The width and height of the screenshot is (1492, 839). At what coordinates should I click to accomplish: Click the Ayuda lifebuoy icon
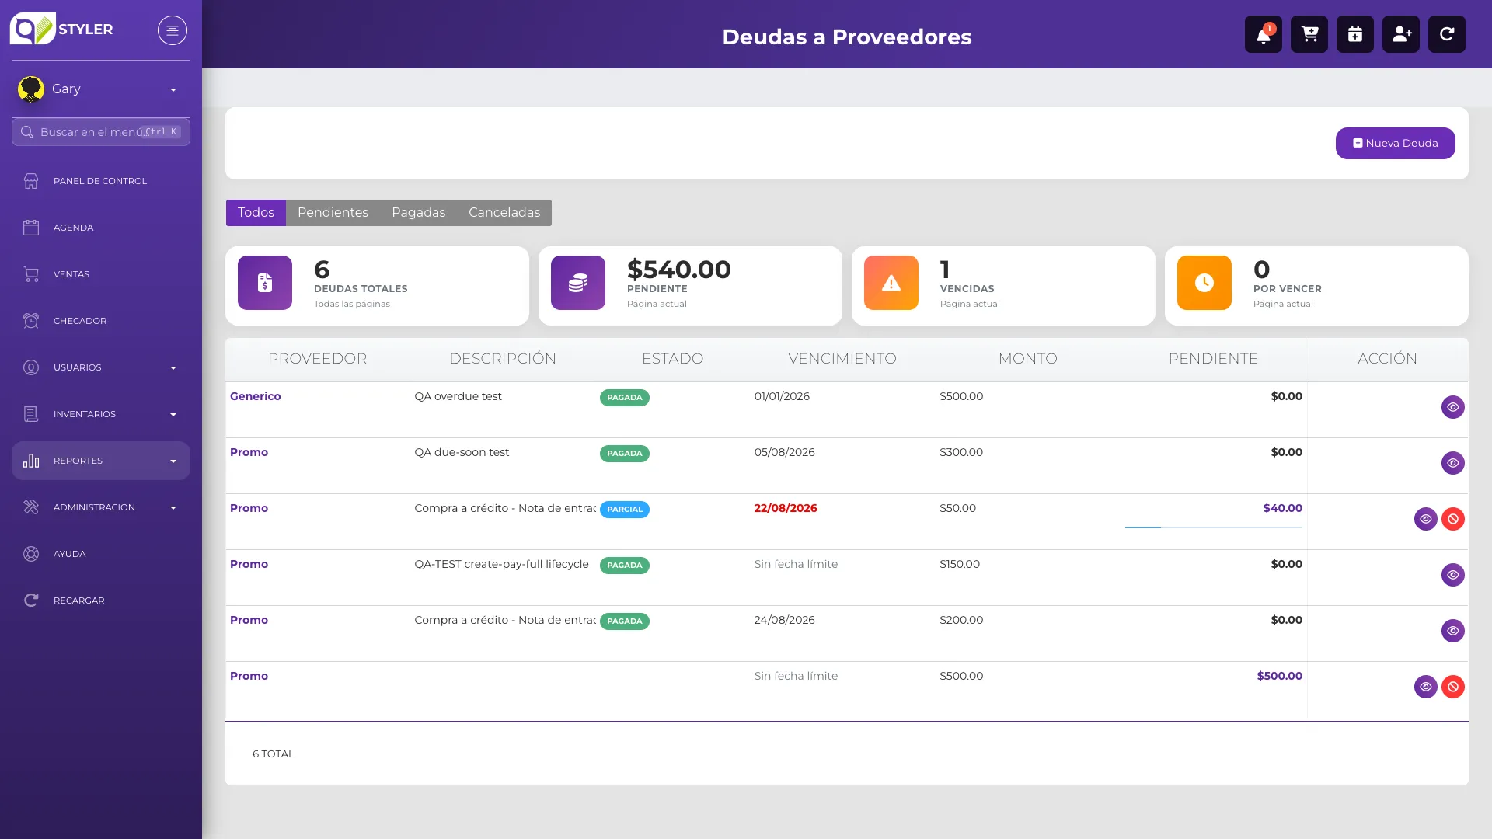pyautogui.click(x=31, y=554)
